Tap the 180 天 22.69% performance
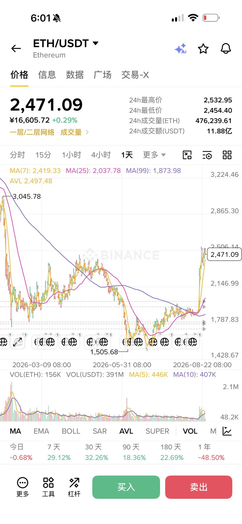 tap(172, 452)
